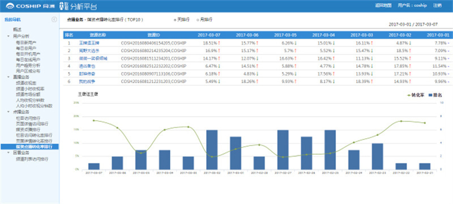Toggle the 排名 bar legend square

coord(430,95)
